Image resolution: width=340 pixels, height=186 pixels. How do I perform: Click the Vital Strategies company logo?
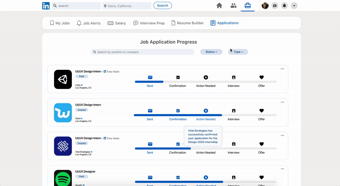63,146
